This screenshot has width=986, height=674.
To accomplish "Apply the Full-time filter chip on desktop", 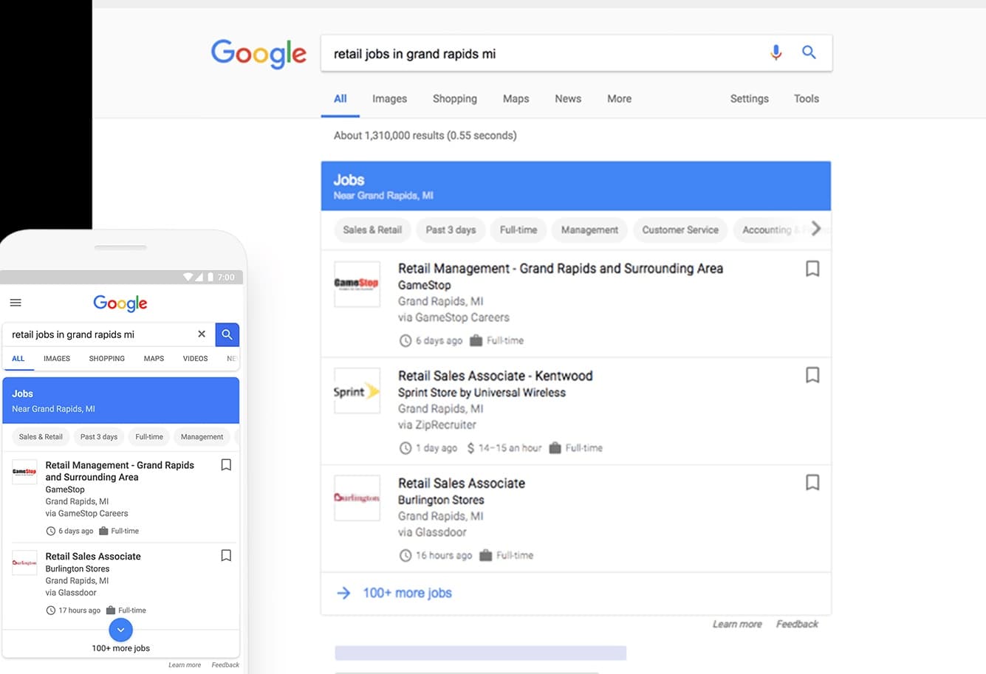I will point(518,230).
